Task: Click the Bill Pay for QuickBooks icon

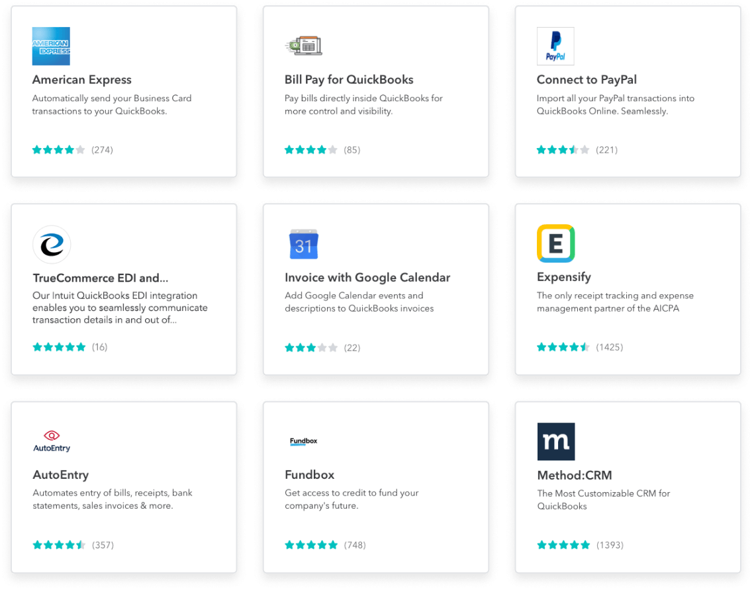Action: (303, 46)
